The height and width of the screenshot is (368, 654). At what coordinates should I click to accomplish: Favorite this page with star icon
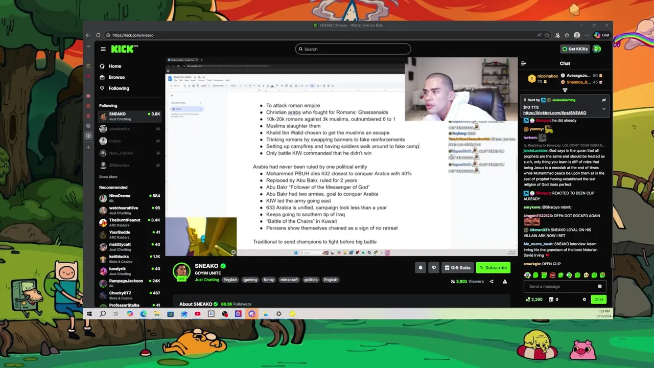tap(547, 35)
